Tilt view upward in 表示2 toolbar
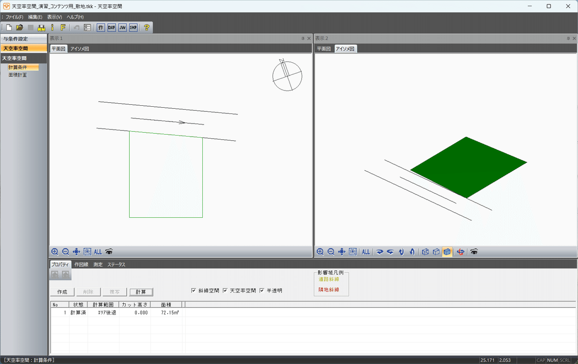The image size is (578, 364). click(412, 251)
